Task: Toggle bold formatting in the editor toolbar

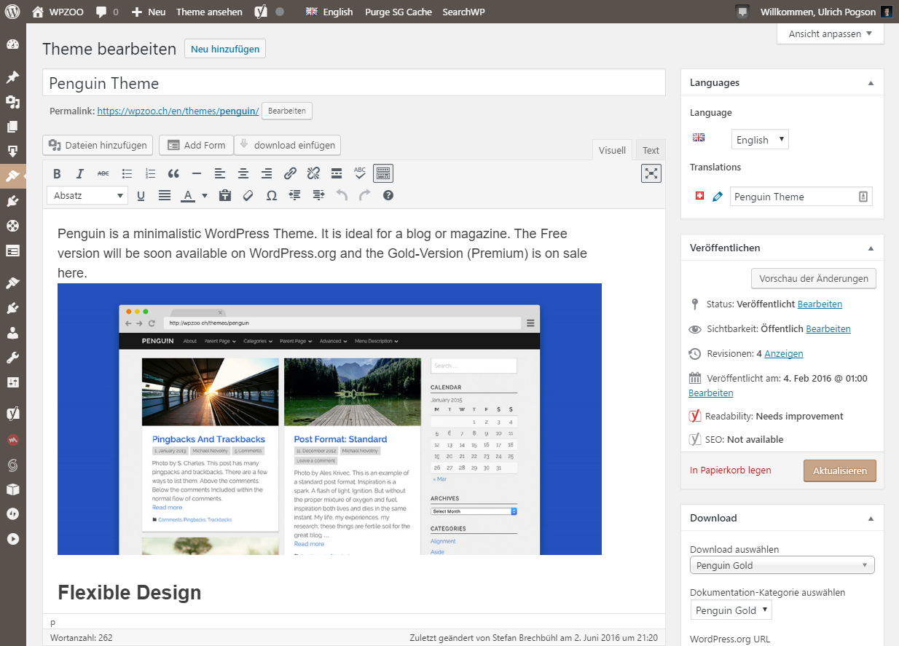Action: tap(57, 173)
